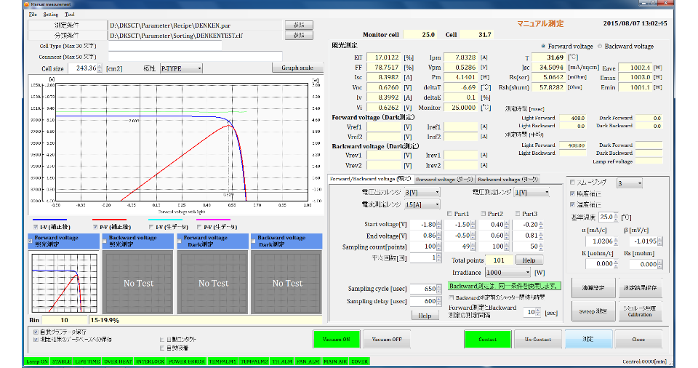Enable the P-V (生データ) checkbox
Viewport: 698px width, 368px height.
[x=199, y=227]
